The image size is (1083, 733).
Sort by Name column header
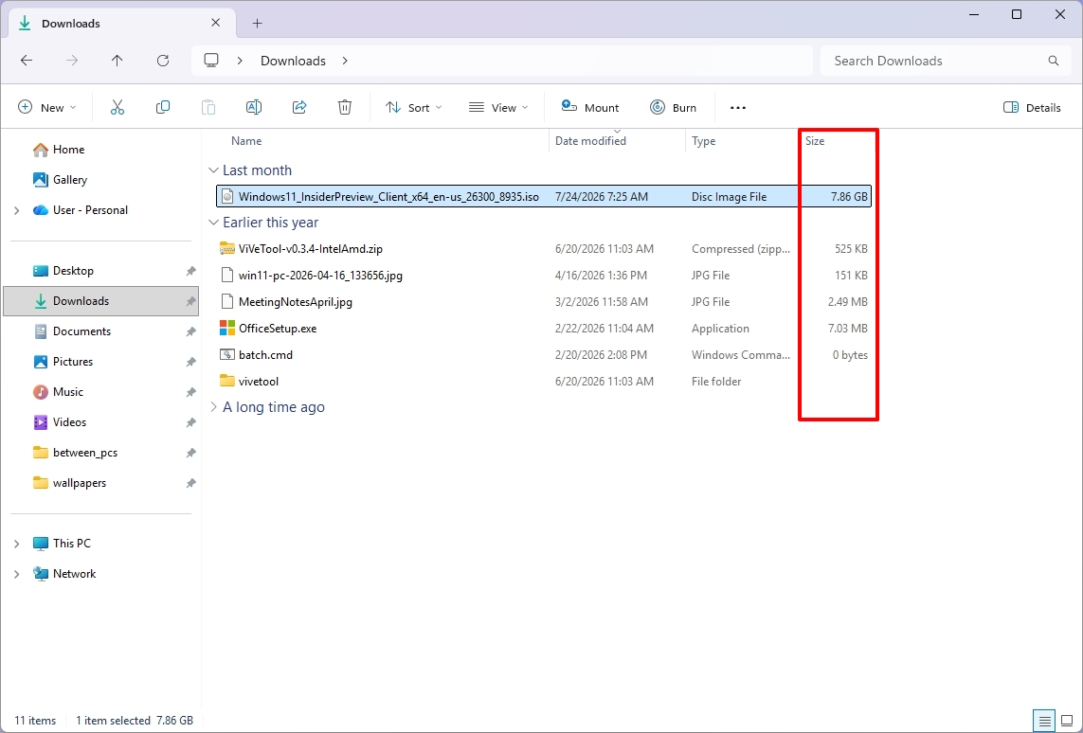[x=246, y=141]
